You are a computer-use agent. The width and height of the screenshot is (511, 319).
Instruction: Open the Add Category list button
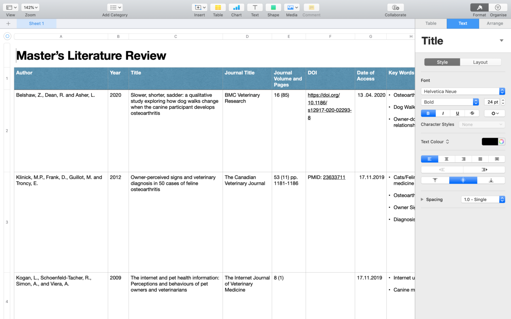[x=115, y=7]
